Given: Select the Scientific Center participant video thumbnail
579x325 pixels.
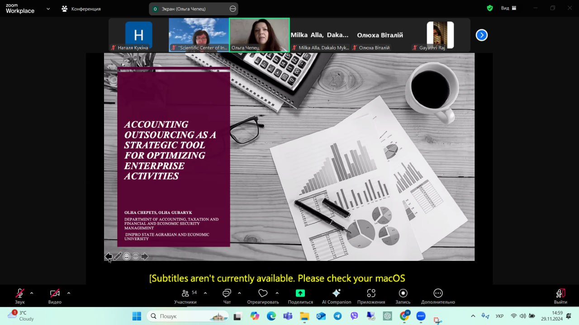Looking at the screenshot, I should (x=199, y=35).
